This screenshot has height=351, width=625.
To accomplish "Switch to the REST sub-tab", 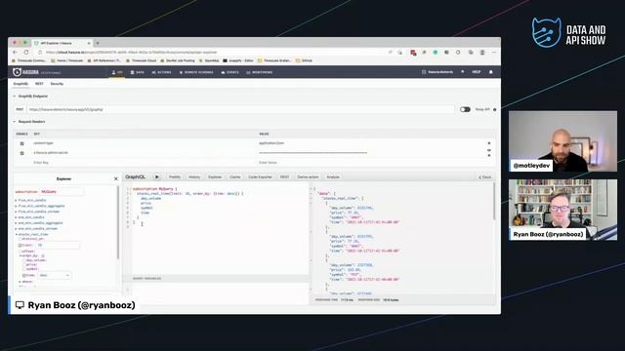I will [39, 84].
